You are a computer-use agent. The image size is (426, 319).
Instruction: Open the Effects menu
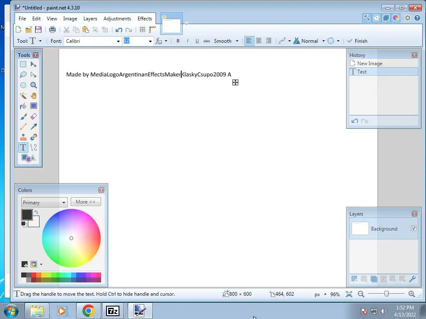pyautogui.click(x=144, y=19)
